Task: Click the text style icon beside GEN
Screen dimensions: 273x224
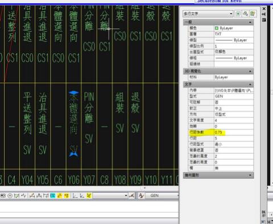Action: [x=141, y=196]
